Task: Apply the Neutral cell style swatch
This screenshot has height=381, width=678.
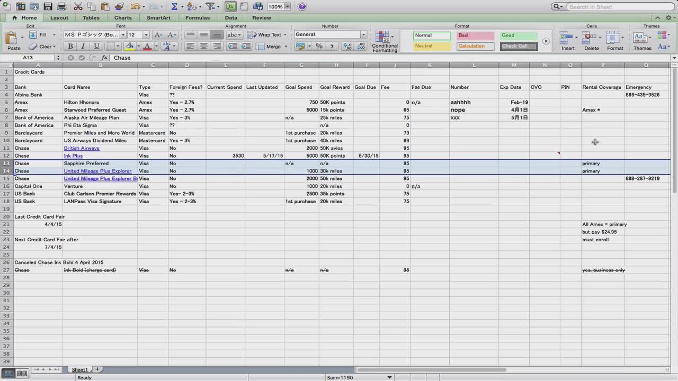Action: [x=432, y=46]
